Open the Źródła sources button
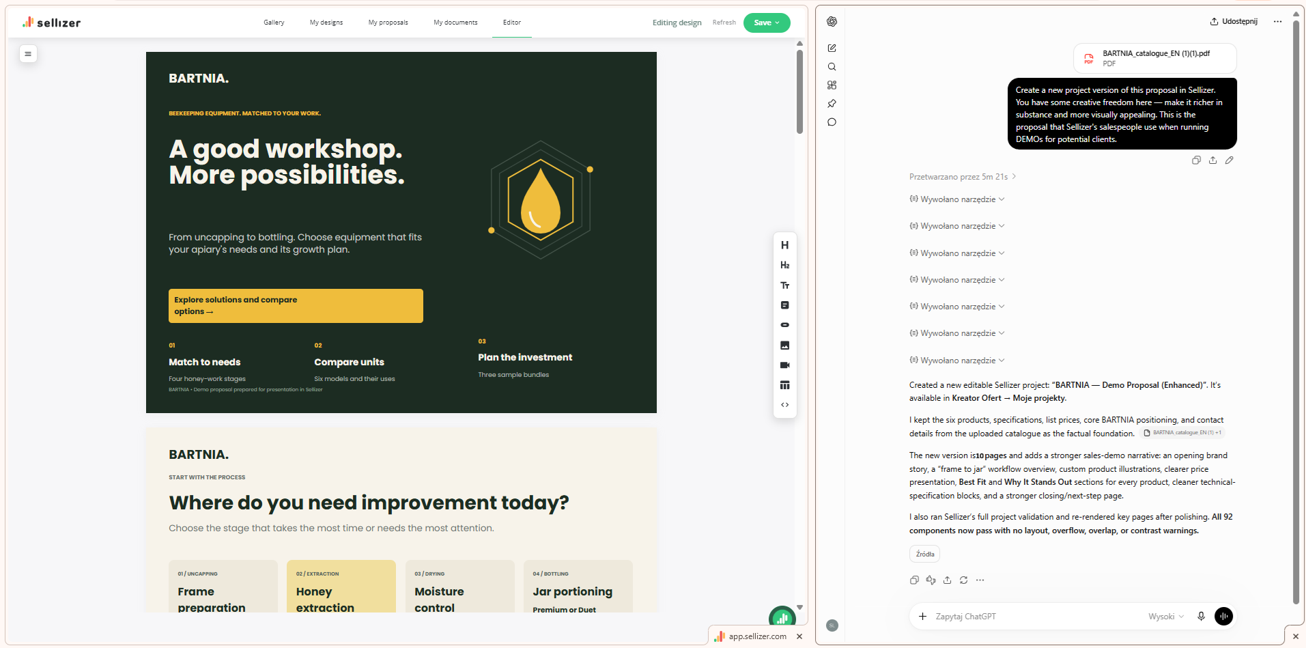1306x648 pixels. (x=925, y=554)
